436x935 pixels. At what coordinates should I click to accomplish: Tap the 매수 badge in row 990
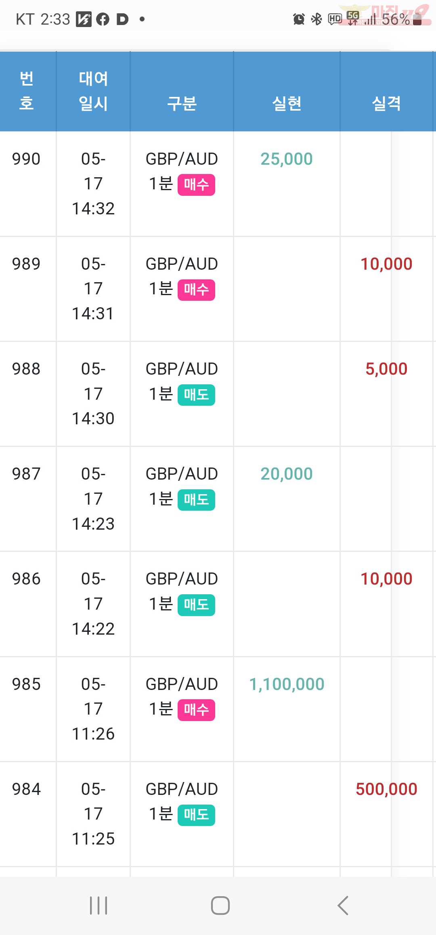coord(196,185)
